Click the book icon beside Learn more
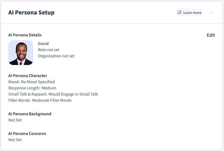The image size is (224, 151). 179,13
